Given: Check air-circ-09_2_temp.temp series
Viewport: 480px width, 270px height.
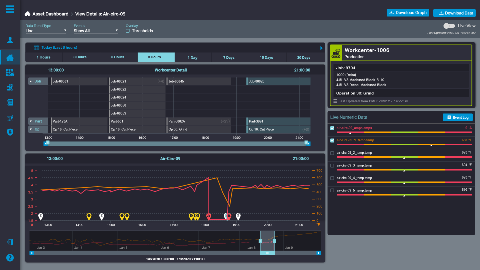Looking at the screenshot, I should click(332, 153).
